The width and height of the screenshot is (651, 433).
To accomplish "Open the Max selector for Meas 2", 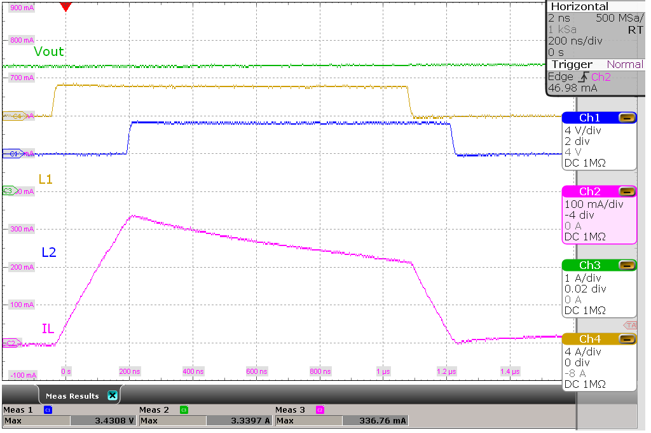I will pos(172,420).
